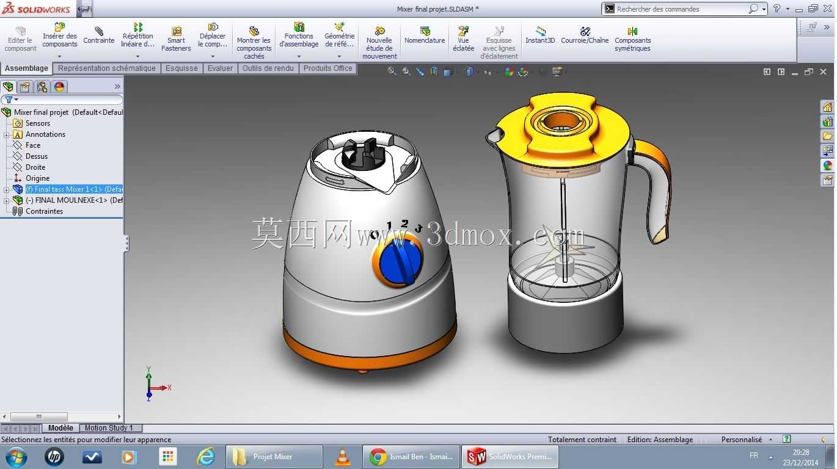Open SolidWorks Resources home task pane
The height and width of the screenshot is (469, 837).
pyautogui.click(x=827, y=107)
